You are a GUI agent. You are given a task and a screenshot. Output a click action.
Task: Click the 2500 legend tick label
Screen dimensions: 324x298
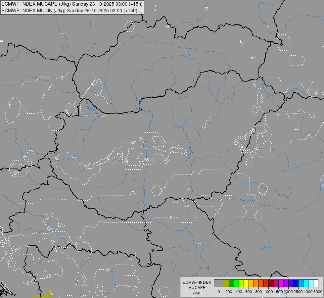coord(298,292)
